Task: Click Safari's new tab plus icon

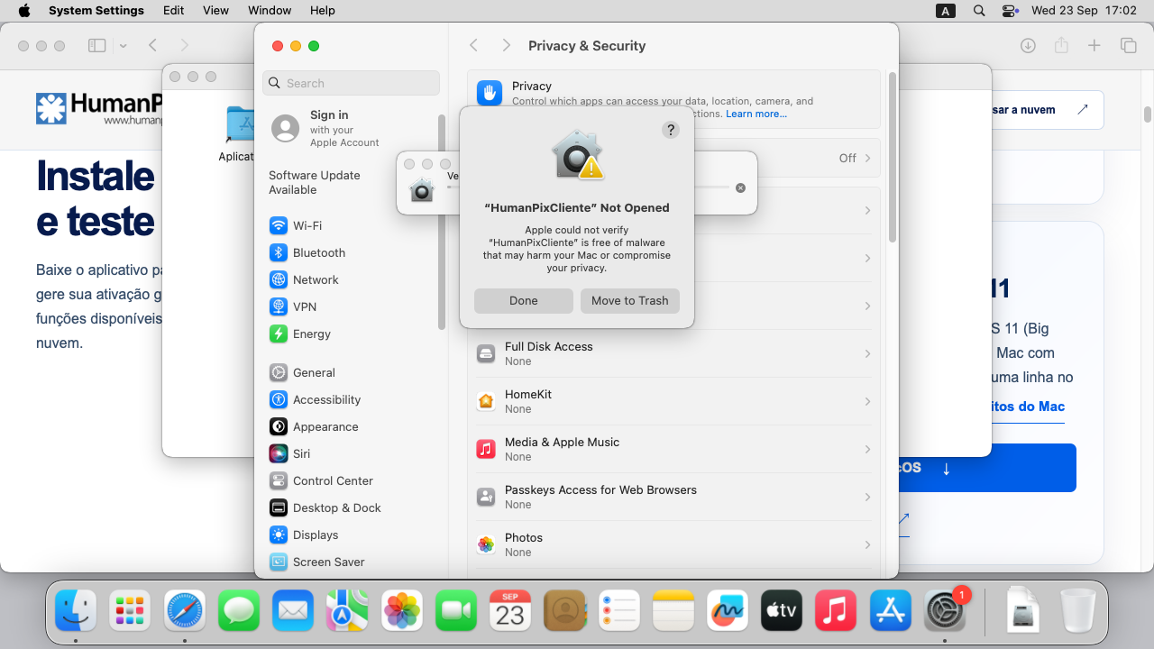Action: point(1094,45)
